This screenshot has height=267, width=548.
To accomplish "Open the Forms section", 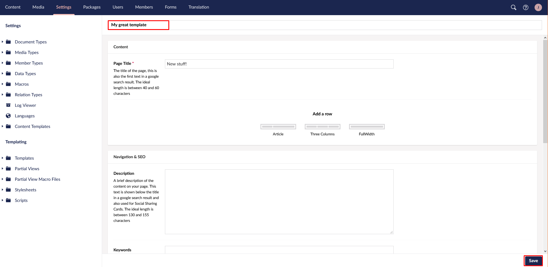I will [171, 7].
